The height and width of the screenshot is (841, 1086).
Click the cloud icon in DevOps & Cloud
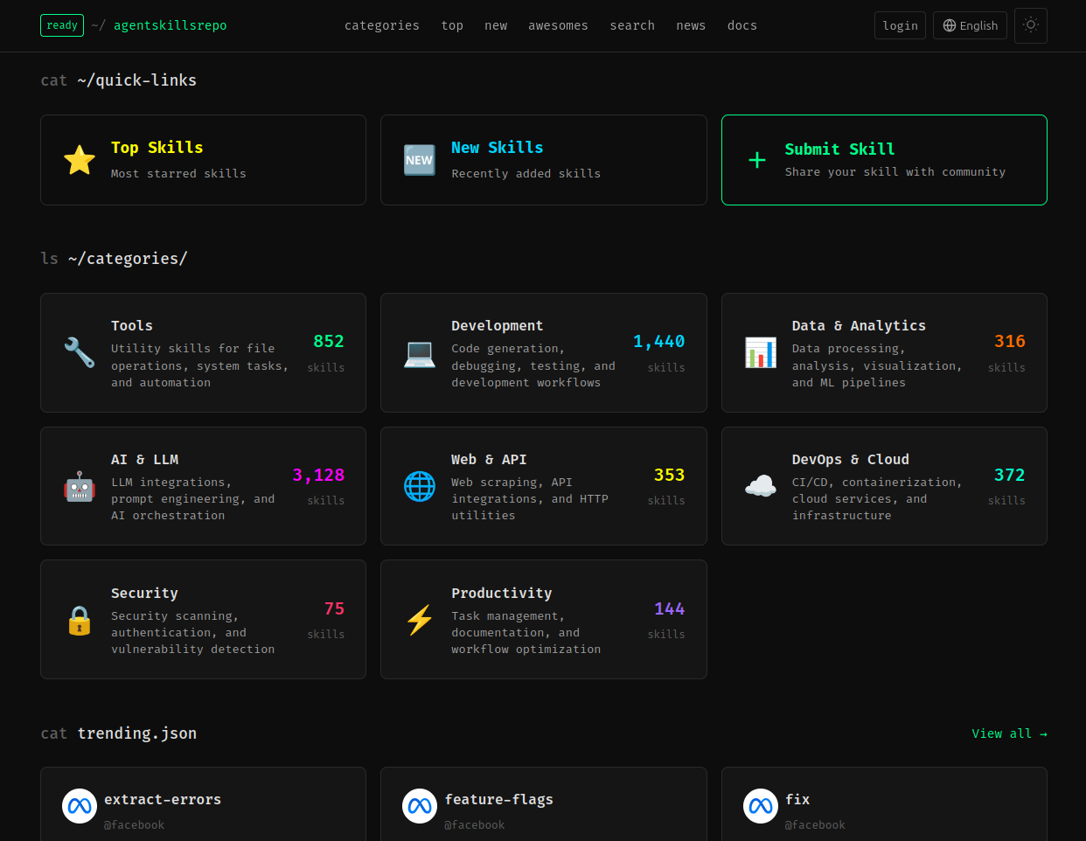(761, 486)
